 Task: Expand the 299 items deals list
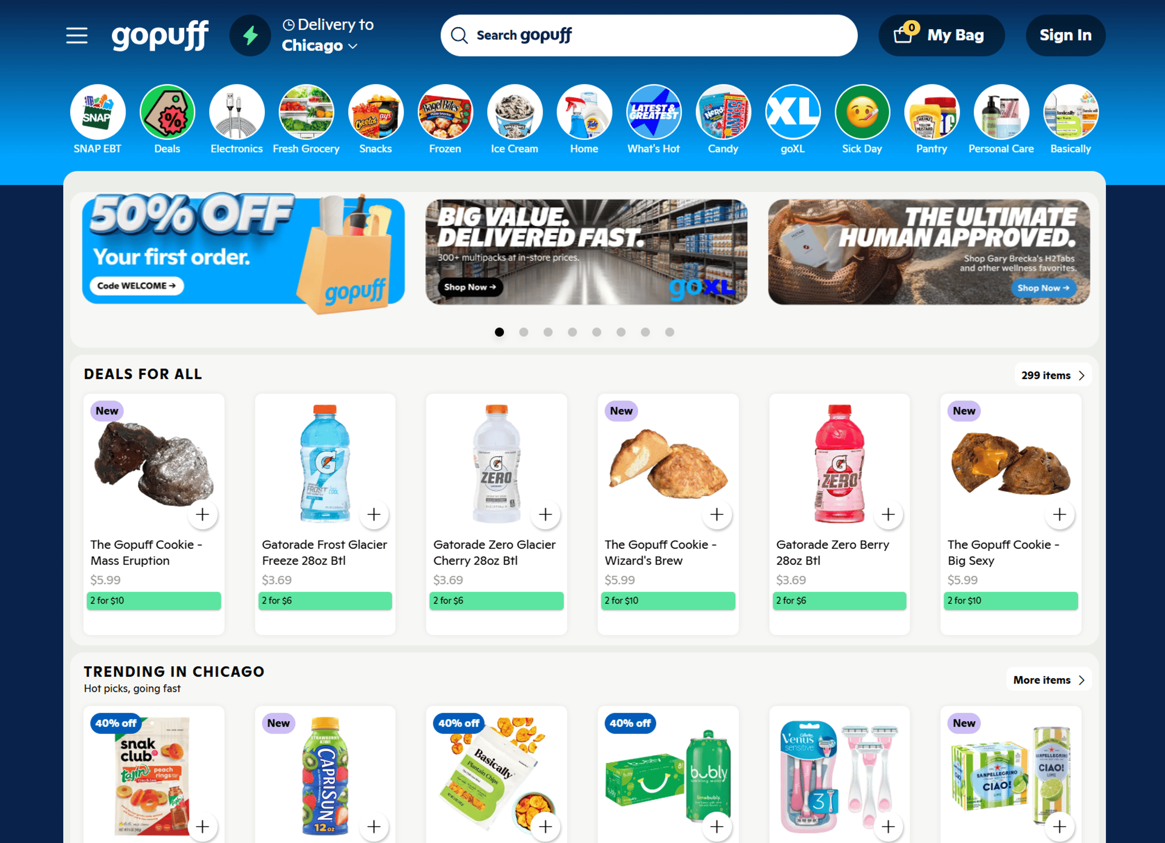(1053, 375)
